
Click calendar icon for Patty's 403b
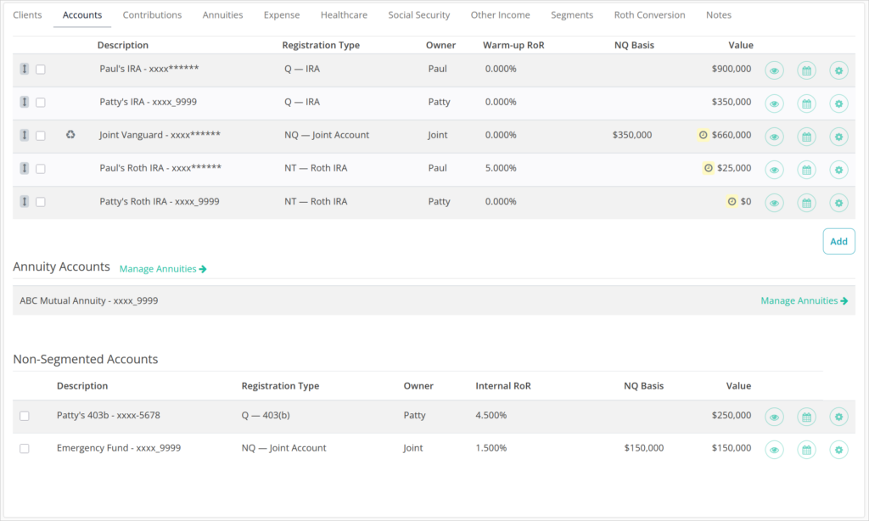coord(806,417)
